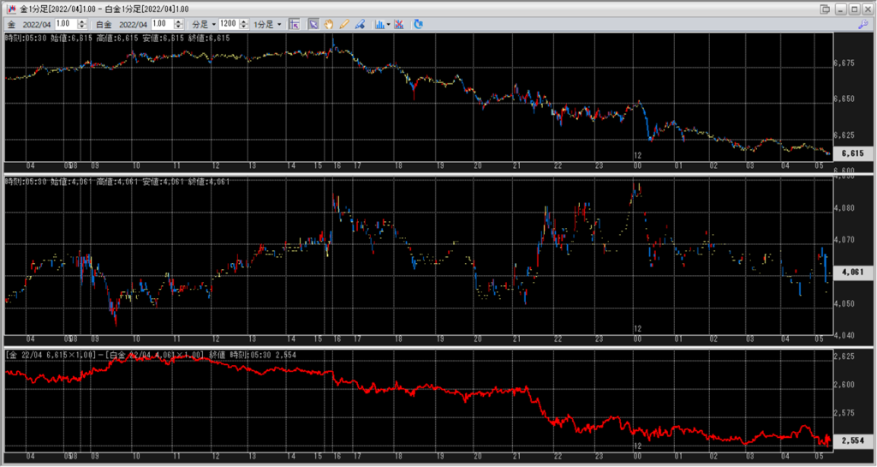Open settings with the wrench icon

(862, 25)
